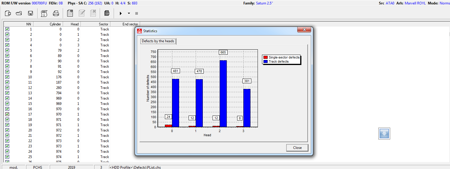Screen dimensions: 450x169
Task: Click the 'Marvell ROYL' architecture value
Action: [x=415, y=3]
